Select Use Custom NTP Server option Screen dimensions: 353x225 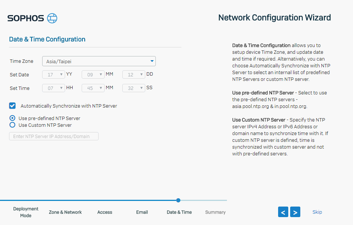click(12, 125)
